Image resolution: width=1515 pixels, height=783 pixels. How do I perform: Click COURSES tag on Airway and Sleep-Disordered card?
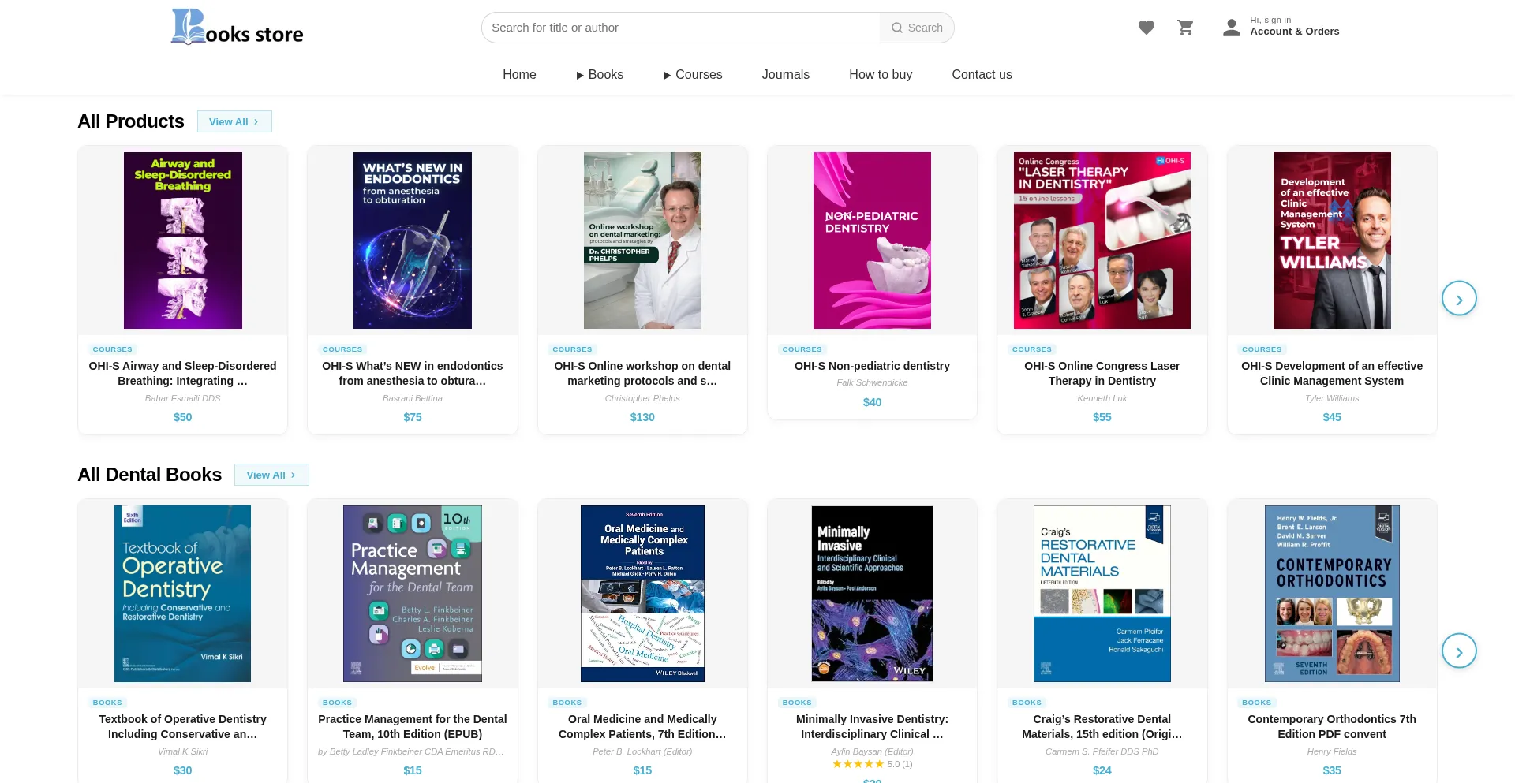click(x=113, y=349)
